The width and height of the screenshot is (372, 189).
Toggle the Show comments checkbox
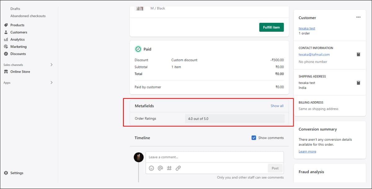tap(254, 138)
